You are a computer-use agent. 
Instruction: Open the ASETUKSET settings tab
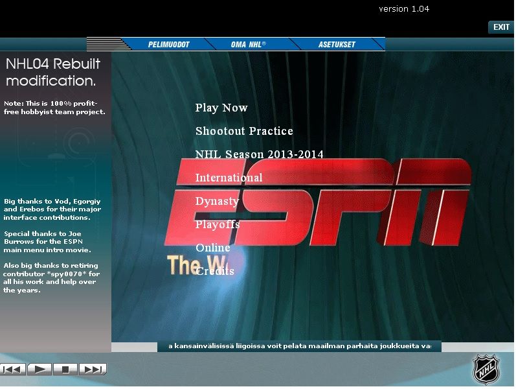[337, 45]
